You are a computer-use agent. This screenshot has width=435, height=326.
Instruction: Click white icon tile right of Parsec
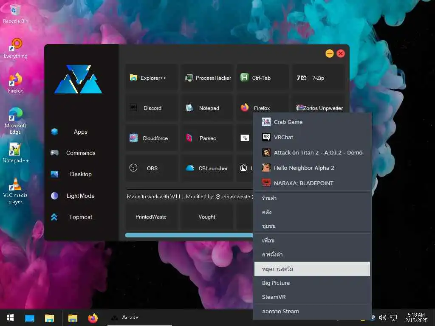tap(245, 138)
